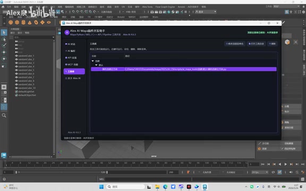
Task: Click the 修改顶部菜单名 button
Action: tap(235, 44)
